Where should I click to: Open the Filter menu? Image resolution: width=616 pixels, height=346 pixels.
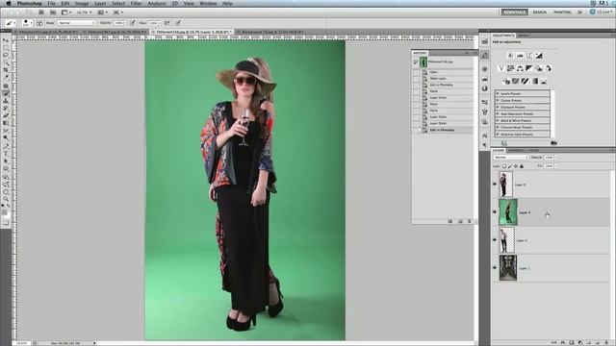click(136, 3)
